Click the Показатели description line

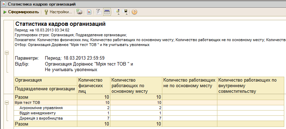click(x=150, y=40)
